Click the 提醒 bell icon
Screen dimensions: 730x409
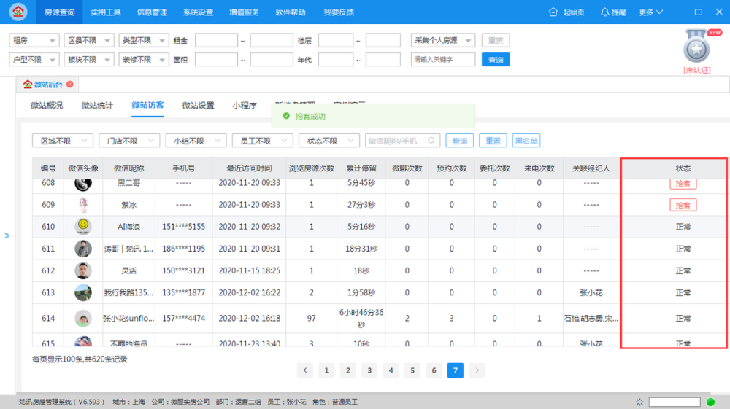604,12
